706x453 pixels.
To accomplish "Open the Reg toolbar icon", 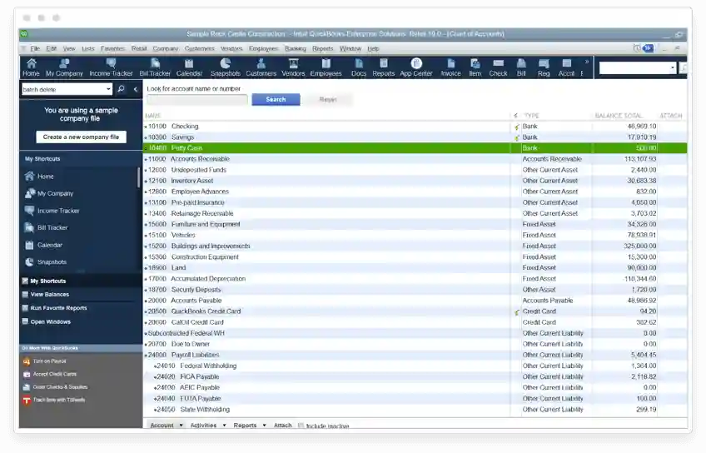I will tap(544, 67).
